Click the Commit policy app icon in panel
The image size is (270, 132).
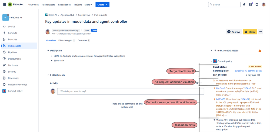coord(215,61)
